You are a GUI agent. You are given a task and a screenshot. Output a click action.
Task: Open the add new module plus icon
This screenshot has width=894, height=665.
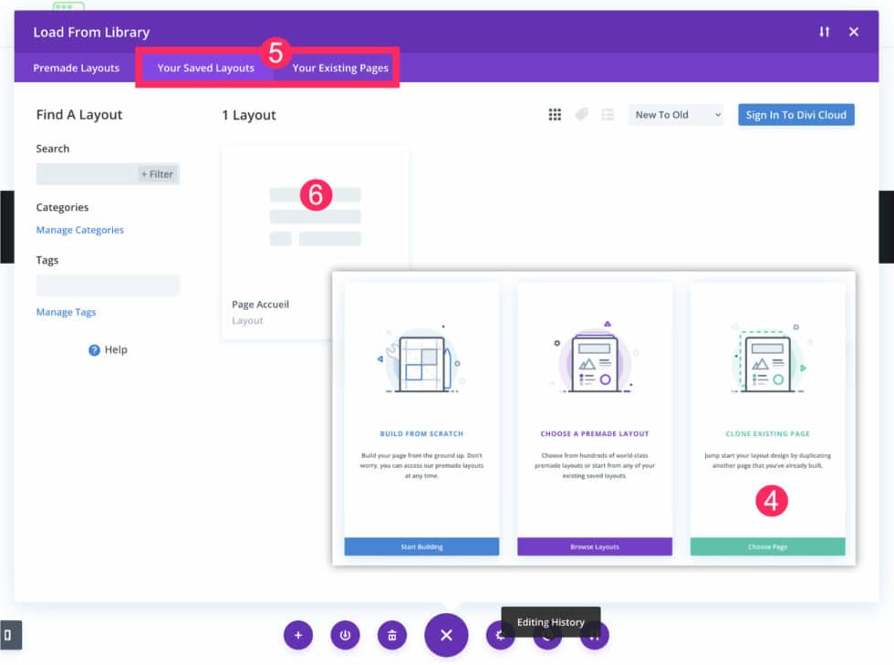[x=298, y=635]
